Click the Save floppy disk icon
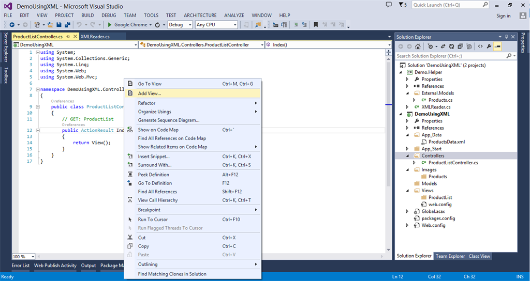Image resolution: width=530 pixels, height=281 pixels. point(59,25)
